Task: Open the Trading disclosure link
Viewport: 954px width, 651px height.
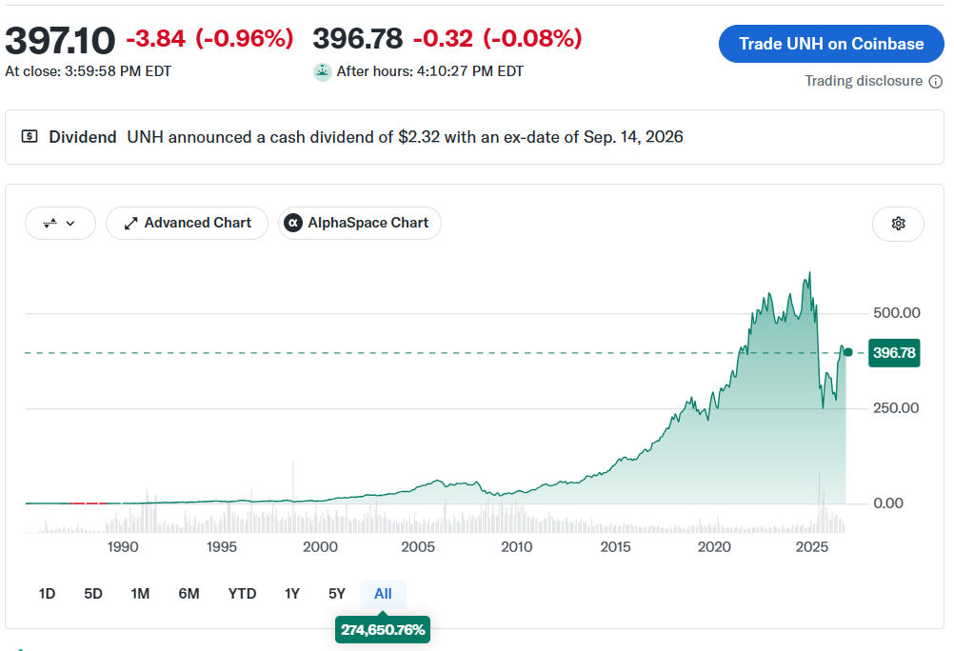Action: tap(864, 82)
